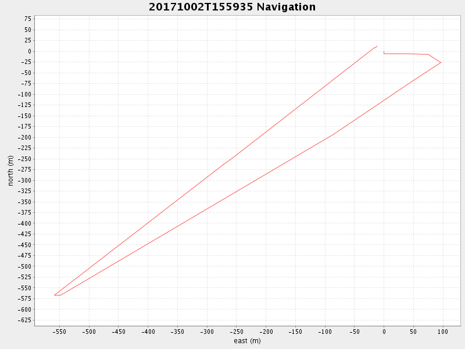Click the 'east (m)' x-axis label
The width and height of the screenshot is (465, 349).
[x=247, y=341]
